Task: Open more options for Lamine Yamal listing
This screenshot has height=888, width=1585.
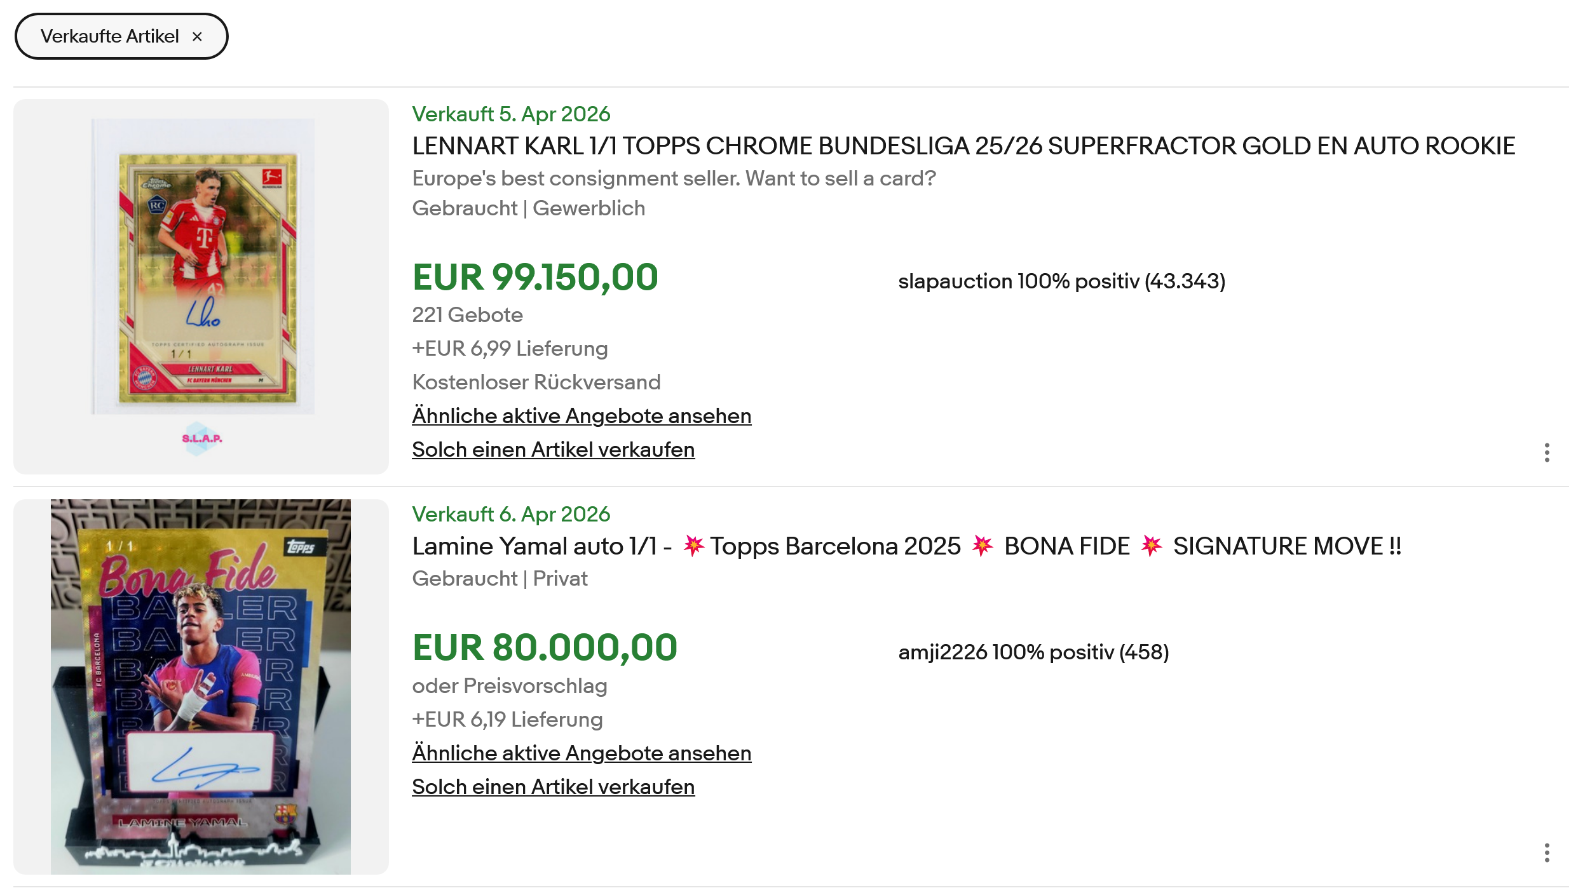Action: coord(1547,852)
